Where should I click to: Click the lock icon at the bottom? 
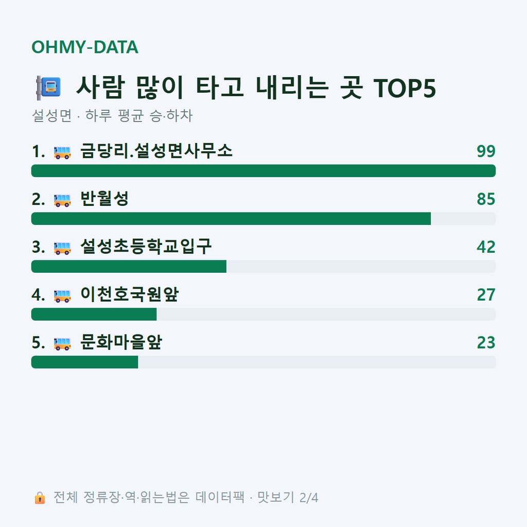40,498
